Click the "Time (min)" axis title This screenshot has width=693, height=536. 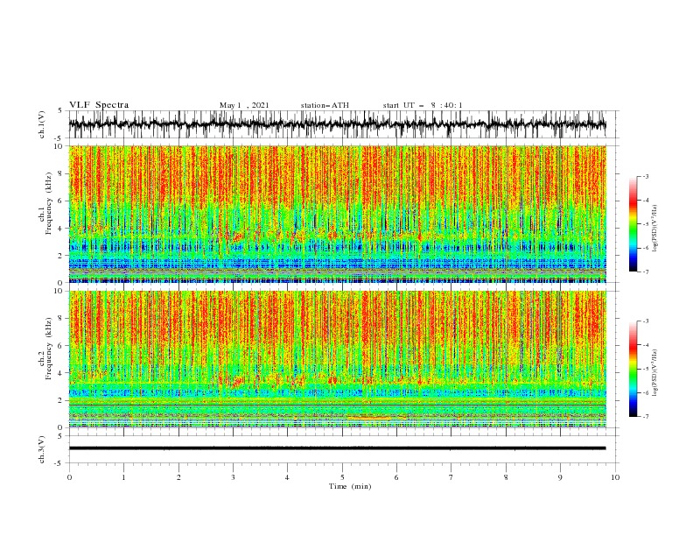[350, 486]
